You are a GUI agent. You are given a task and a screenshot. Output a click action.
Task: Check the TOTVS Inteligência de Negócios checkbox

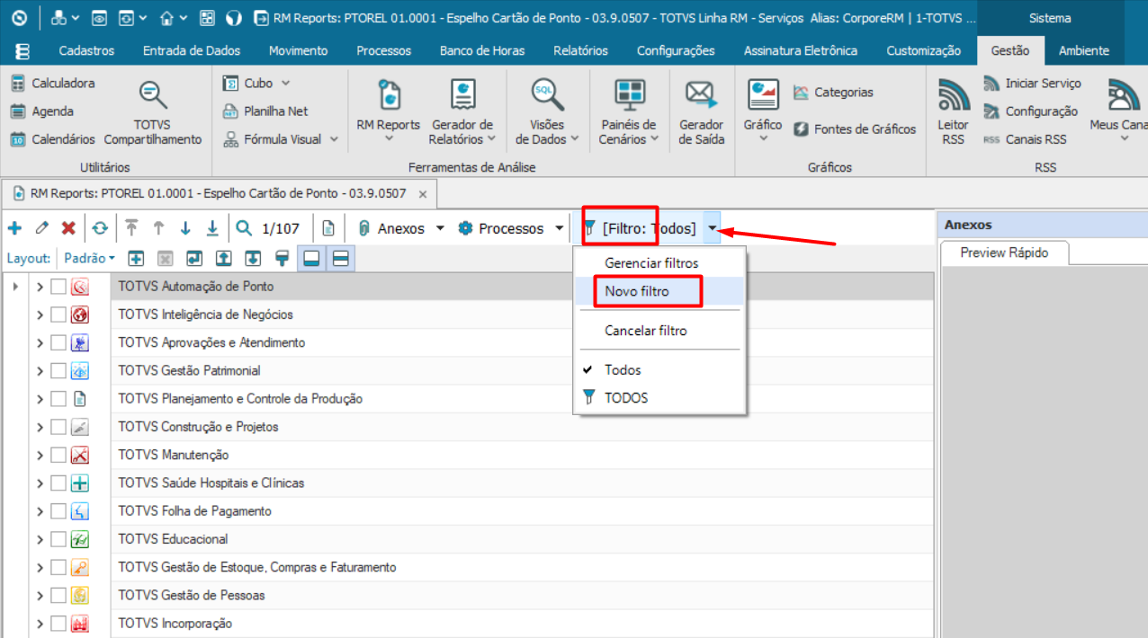(58, 315)
